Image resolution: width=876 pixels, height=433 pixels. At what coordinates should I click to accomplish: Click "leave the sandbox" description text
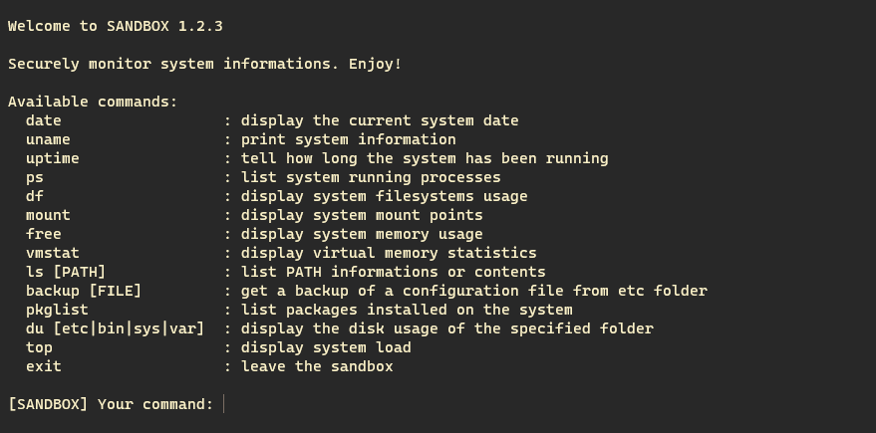coord(317,366)
